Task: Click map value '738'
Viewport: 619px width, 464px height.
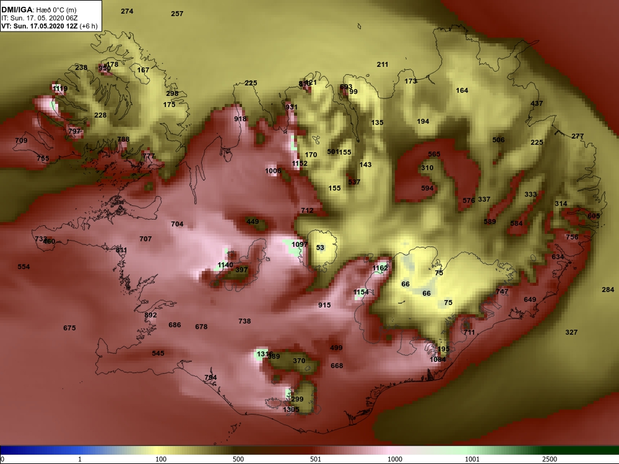Action: (x=245, y=321)
